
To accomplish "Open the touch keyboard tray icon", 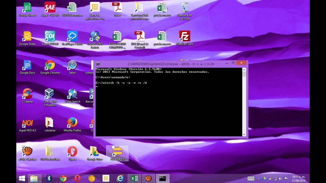I will (x=251, y=179).
